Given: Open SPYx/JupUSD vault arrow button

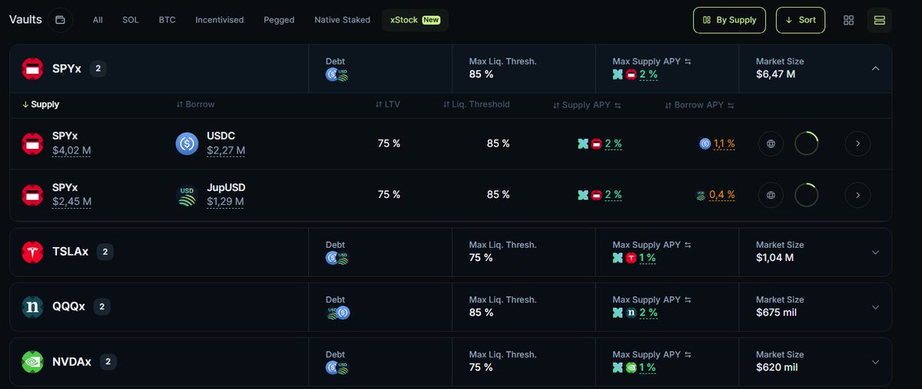Looking at the screenshot, I should [857, 196].
